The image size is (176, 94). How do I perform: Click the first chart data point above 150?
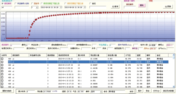pyautogui.click(x=29, y=35)
